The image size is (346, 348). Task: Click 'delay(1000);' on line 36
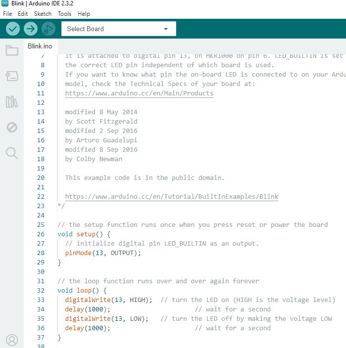coord(88,328)
